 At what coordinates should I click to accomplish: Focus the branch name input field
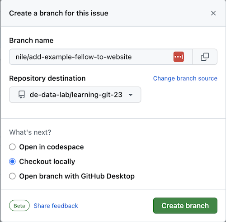[90, 57]
